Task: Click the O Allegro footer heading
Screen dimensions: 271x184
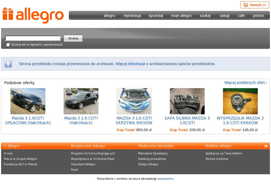Action: tap(12, 146)
